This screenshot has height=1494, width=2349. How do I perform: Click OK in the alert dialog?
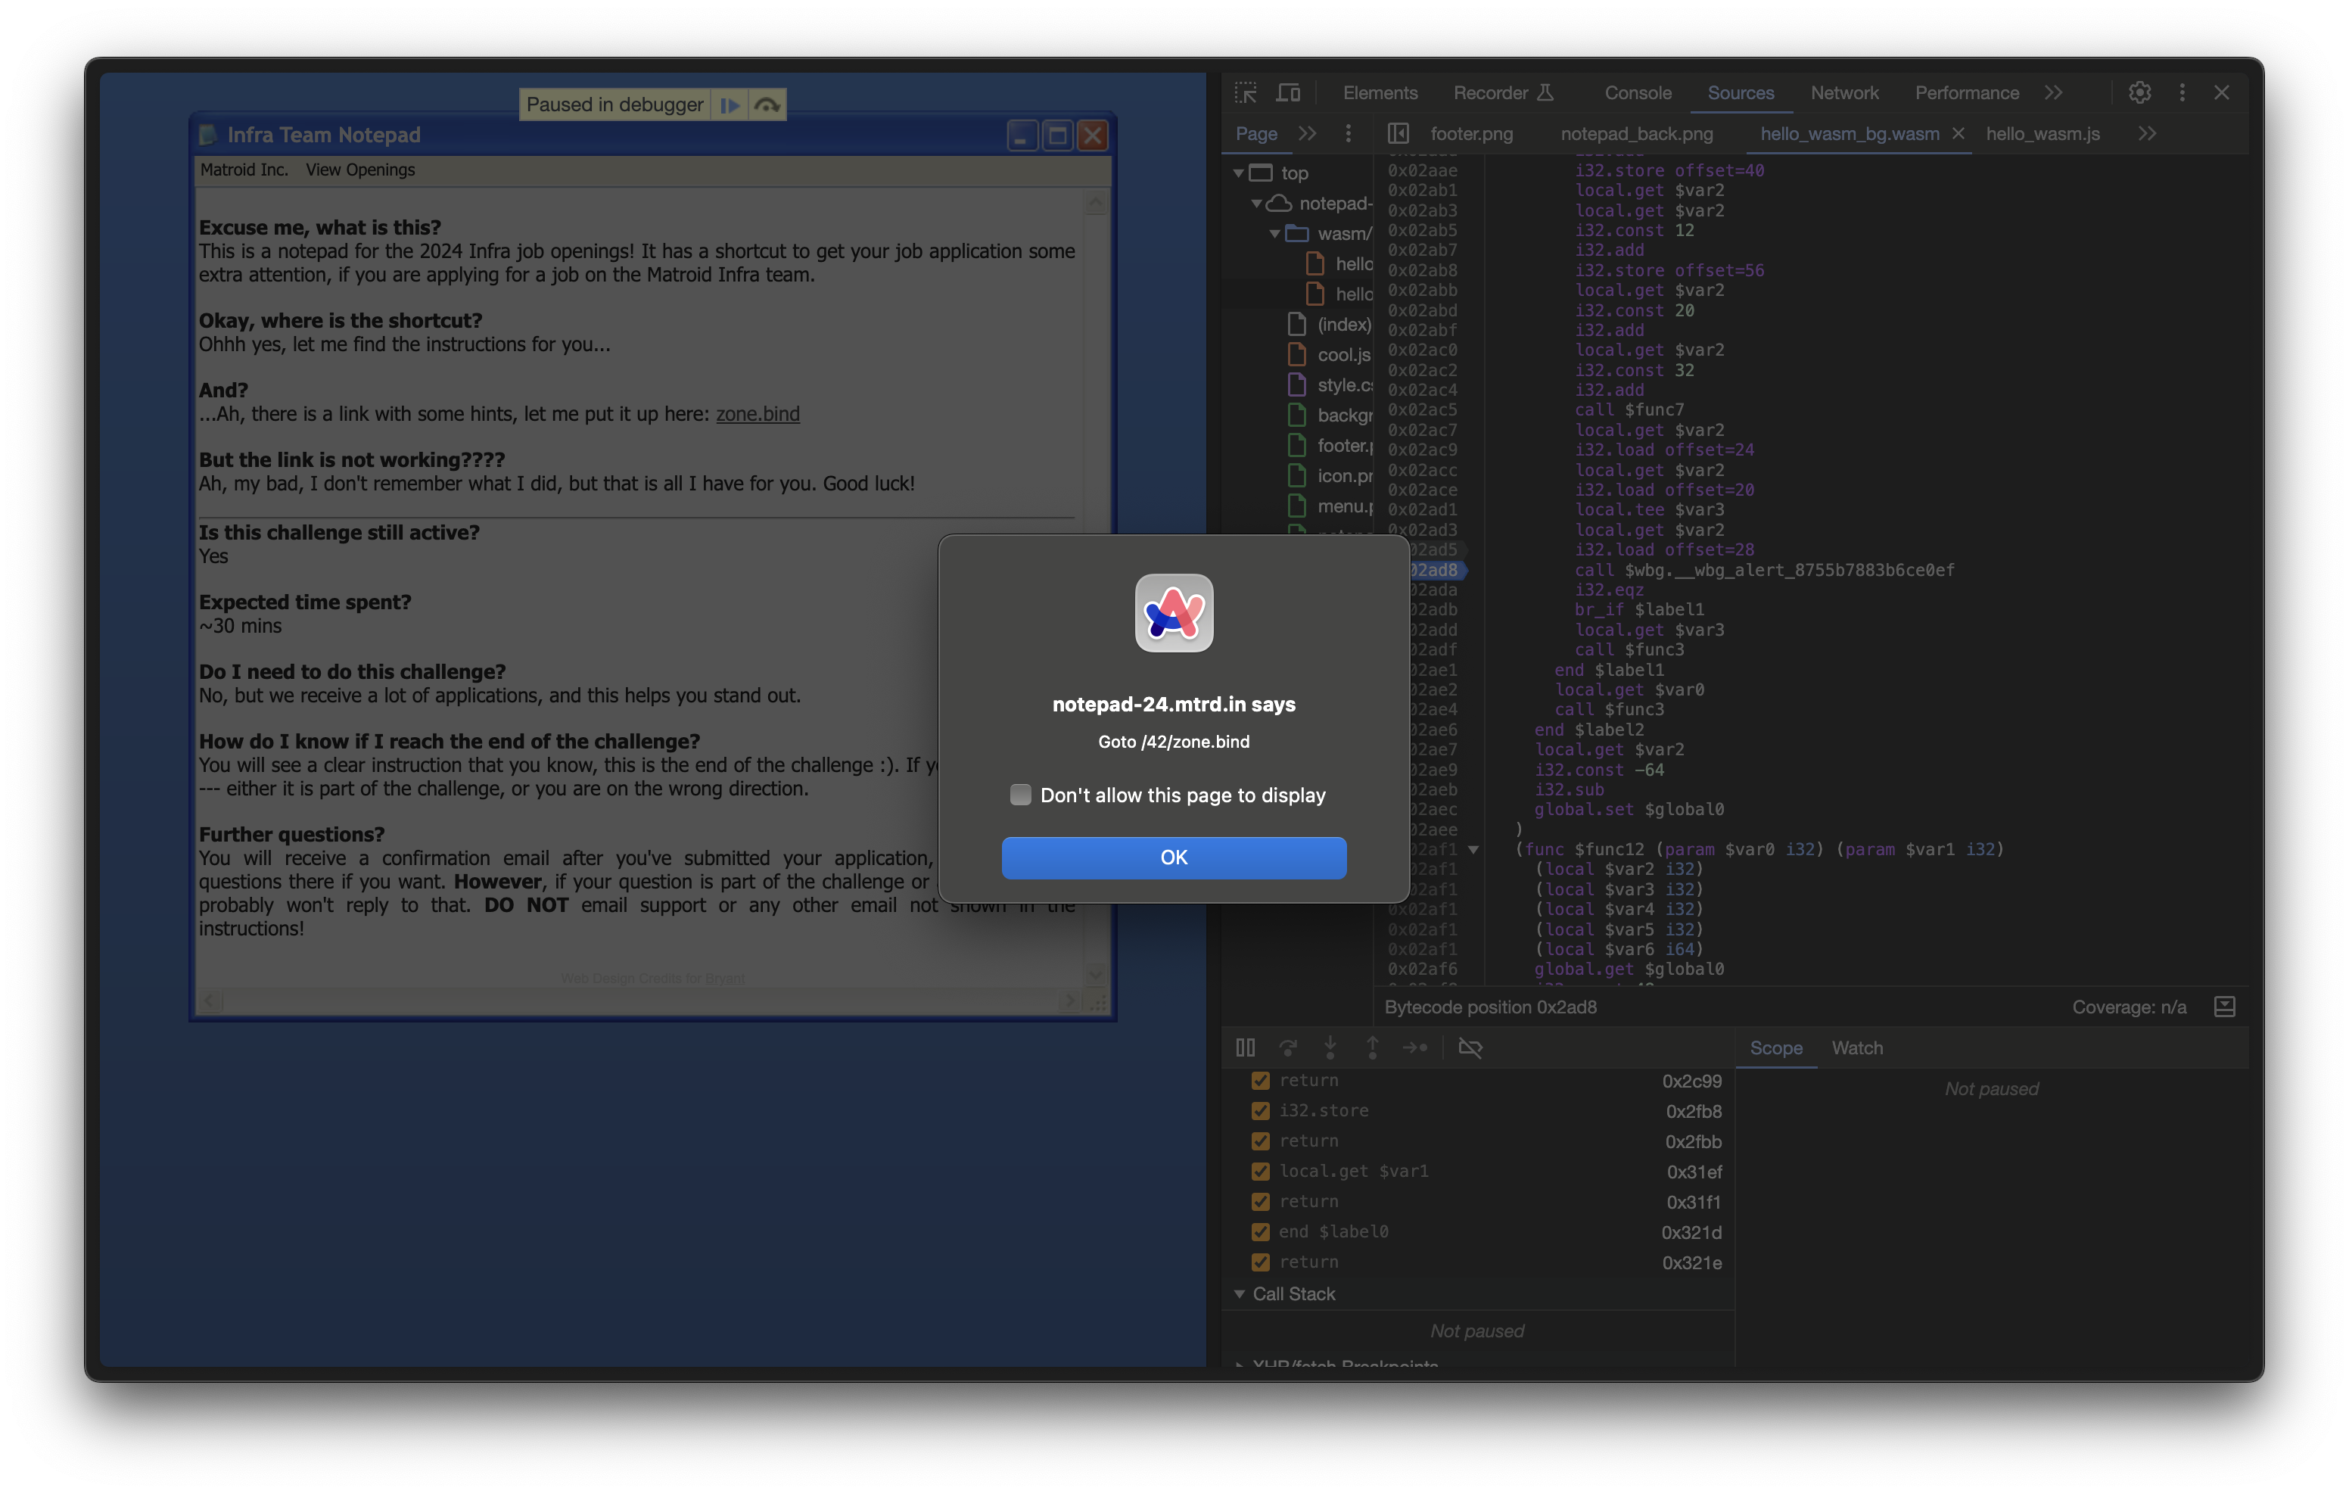[x=1174, y=857]
